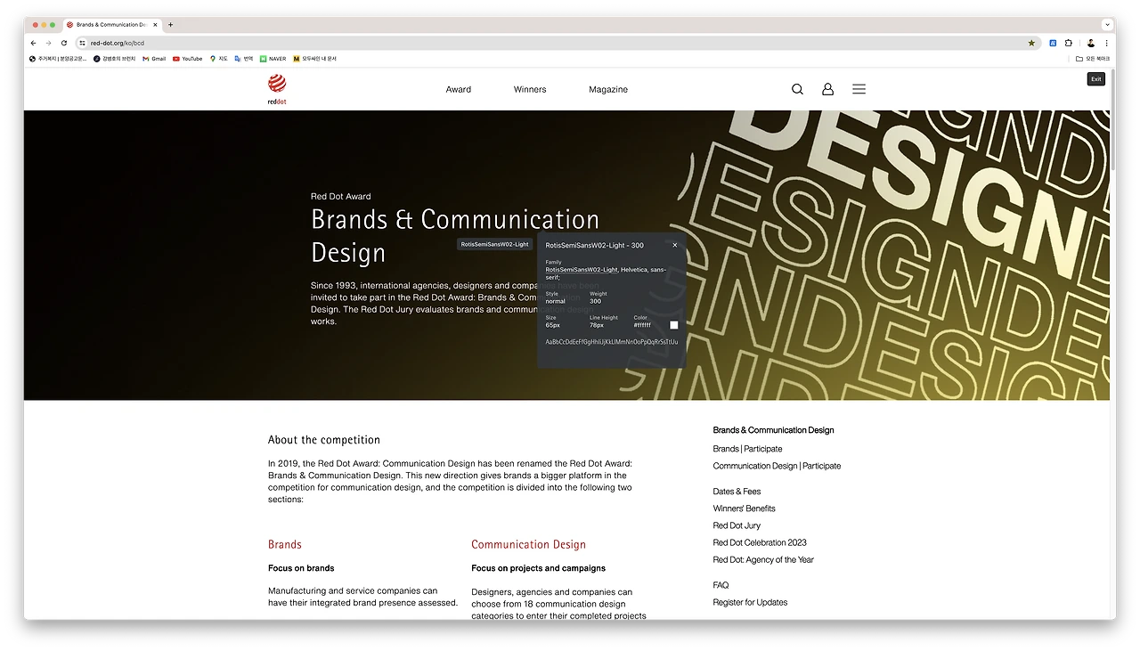Image resolution: width=1140 pixels, height=651 pixels.
Task: Click the RotisSemiSansW02-Light - 300 popup title
Action: tap(594, 245)
